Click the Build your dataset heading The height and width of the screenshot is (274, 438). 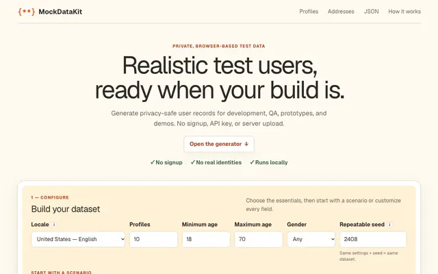[66, 209]
